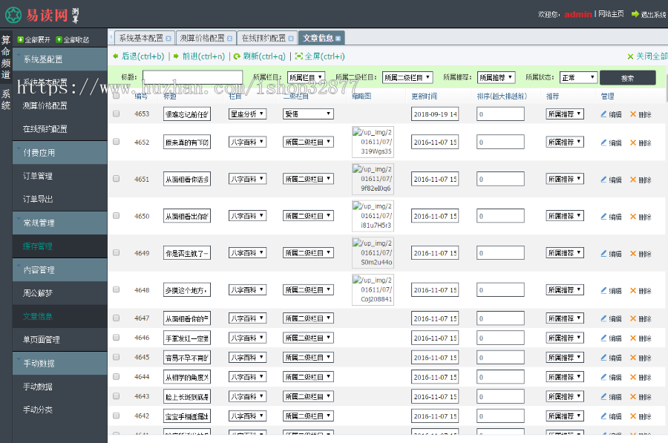
Task: Click edit pencil icon for row 4647
Action: click(603, 318)
